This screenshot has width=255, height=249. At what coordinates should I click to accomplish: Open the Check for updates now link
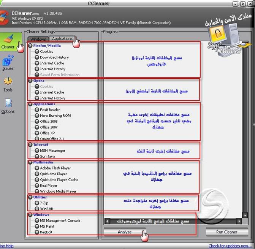pos(231,246)
